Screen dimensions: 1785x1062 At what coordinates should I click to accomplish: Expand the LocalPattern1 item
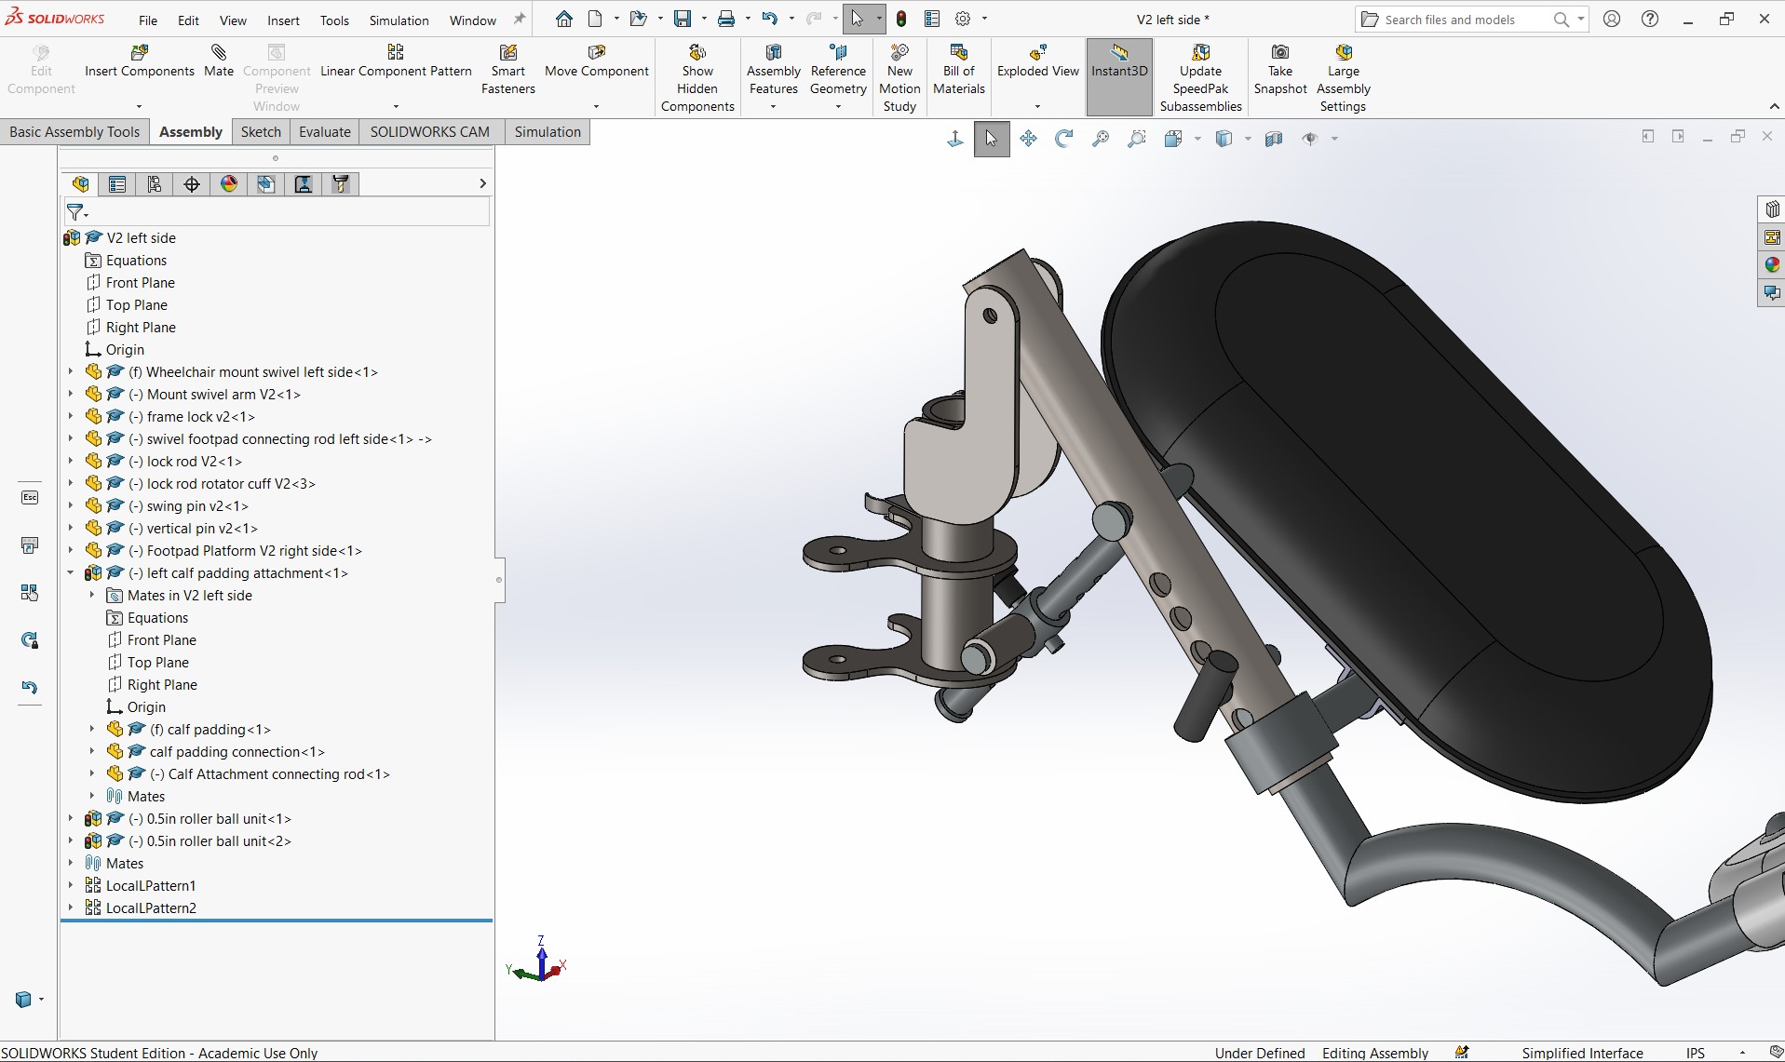71,885
